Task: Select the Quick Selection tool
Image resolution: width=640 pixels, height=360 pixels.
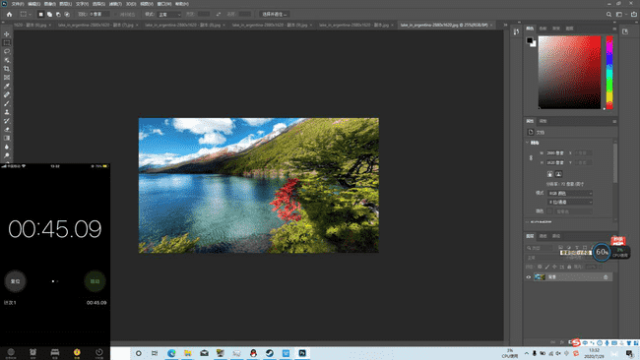Action: [7, 60]
